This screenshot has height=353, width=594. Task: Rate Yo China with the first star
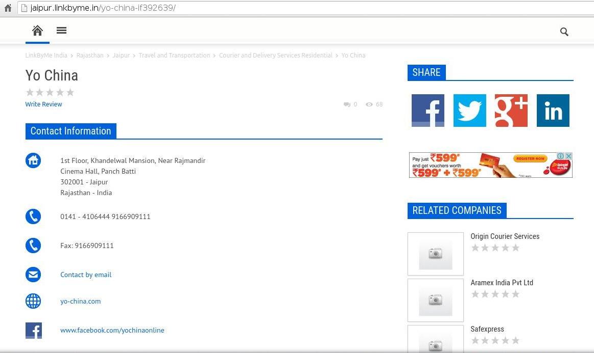[x=30, y=92]
